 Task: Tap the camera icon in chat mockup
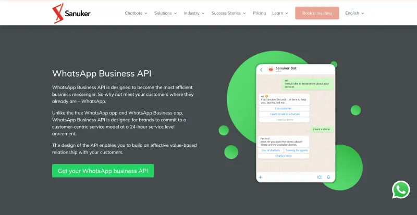(x=320, y=178)
